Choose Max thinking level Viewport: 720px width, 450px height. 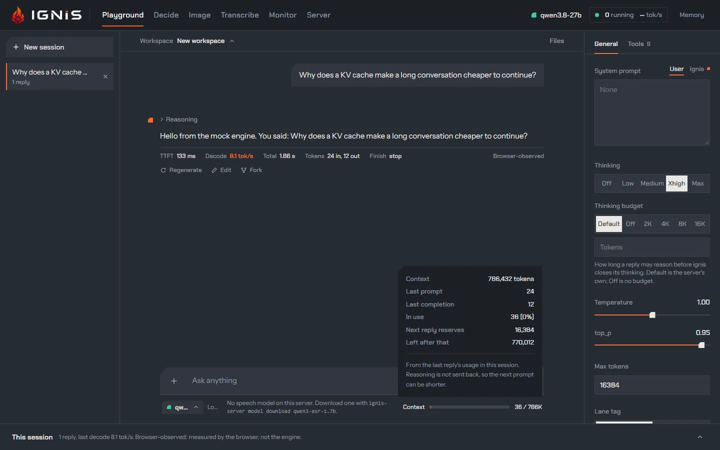click(697, 183)
